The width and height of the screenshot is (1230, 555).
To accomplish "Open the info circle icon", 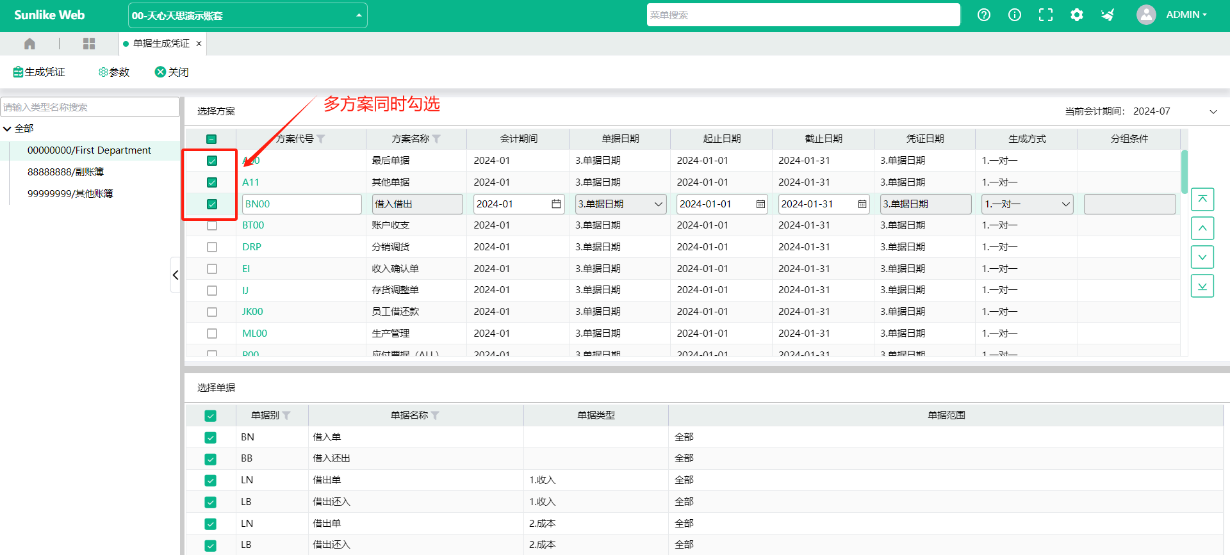I will (1015, 15).
